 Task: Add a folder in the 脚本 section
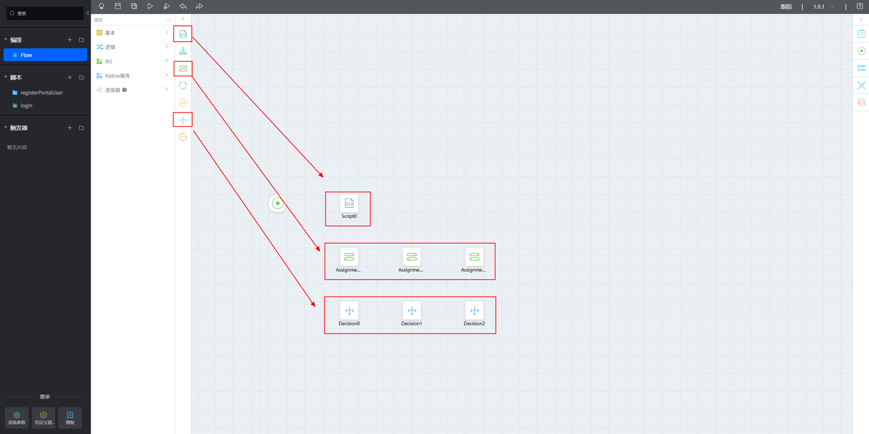[x=82, y=77]
